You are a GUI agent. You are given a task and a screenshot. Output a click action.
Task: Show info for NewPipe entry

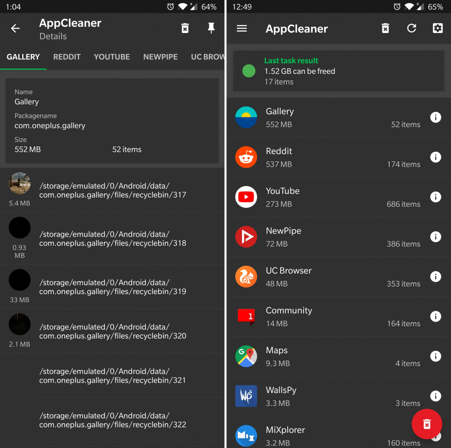(436, 237)
